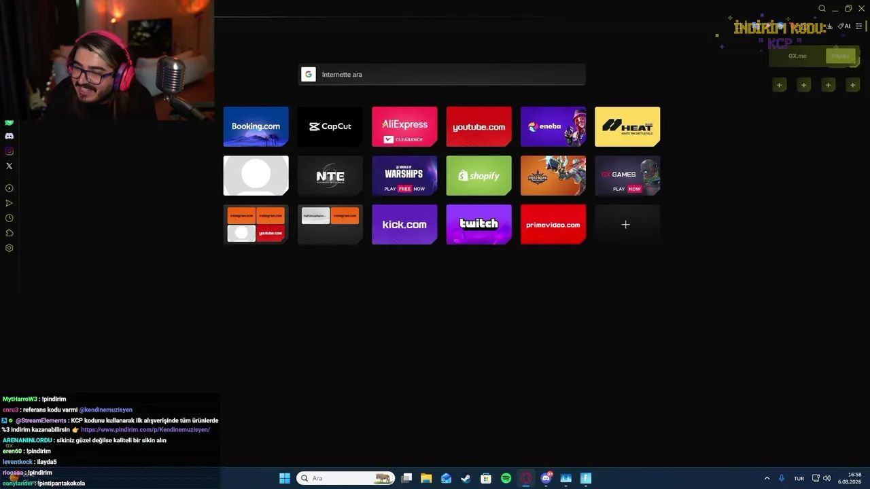Switch to Opera GX on the taskbar
Screen dimensions: 870x489
526,478
